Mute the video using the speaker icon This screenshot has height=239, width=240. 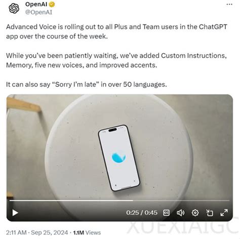coord(180,213)
